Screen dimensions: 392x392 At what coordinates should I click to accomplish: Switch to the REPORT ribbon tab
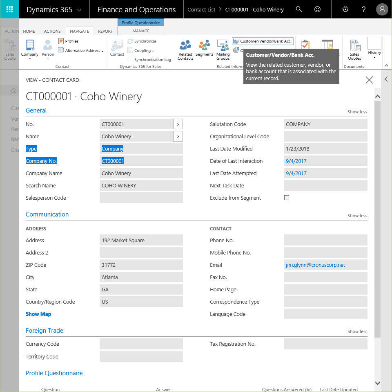pos(105,32)
